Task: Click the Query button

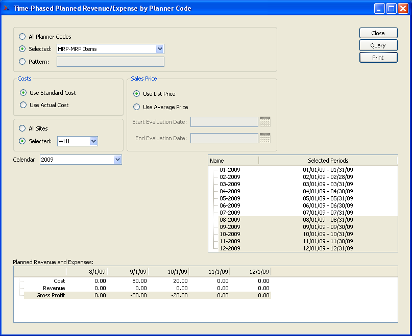Action: click(378, 45)
